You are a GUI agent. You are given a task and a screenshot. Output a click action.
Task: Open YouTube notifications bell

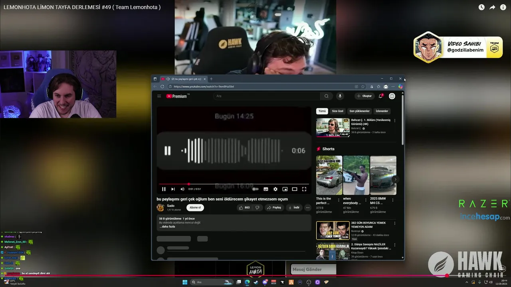click(381, 96)
